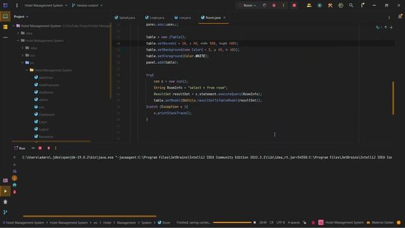This screenshot has height=228, width=405.
Task: Open the Version control dropdown
Action: [87, 6]
